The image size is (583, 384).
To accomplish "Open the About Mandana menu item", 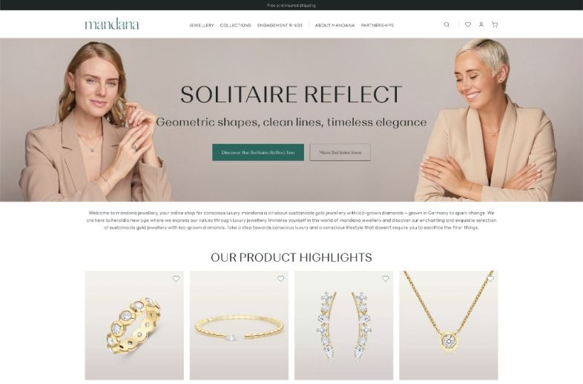I will [x=335, y=25].
